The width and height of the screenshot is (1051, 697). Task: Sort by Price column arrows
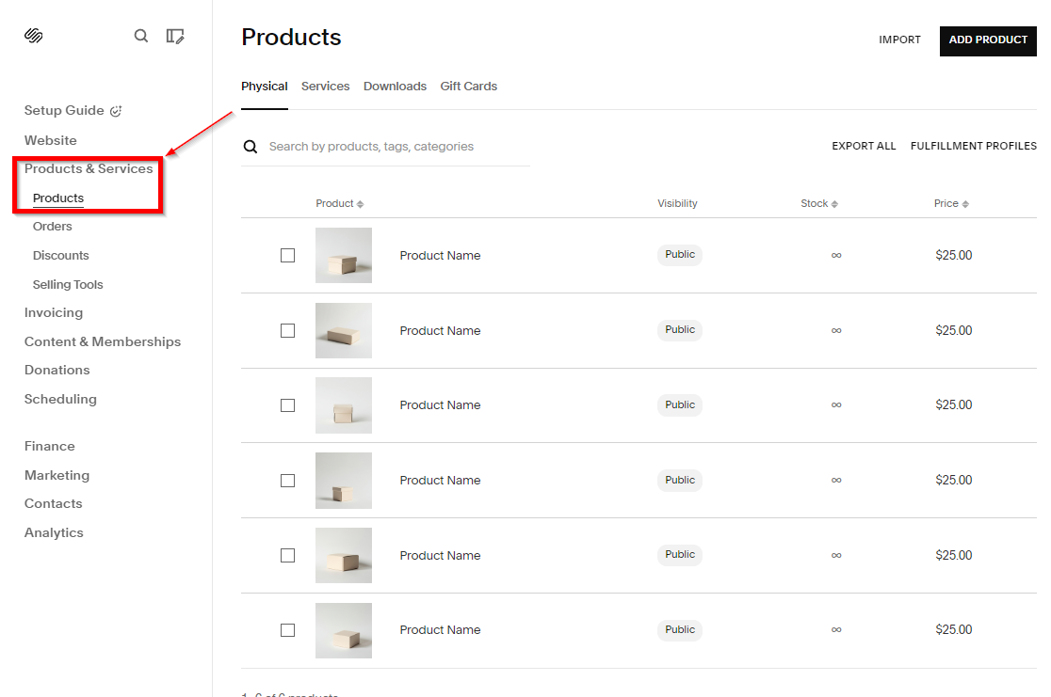coord(965,204)
